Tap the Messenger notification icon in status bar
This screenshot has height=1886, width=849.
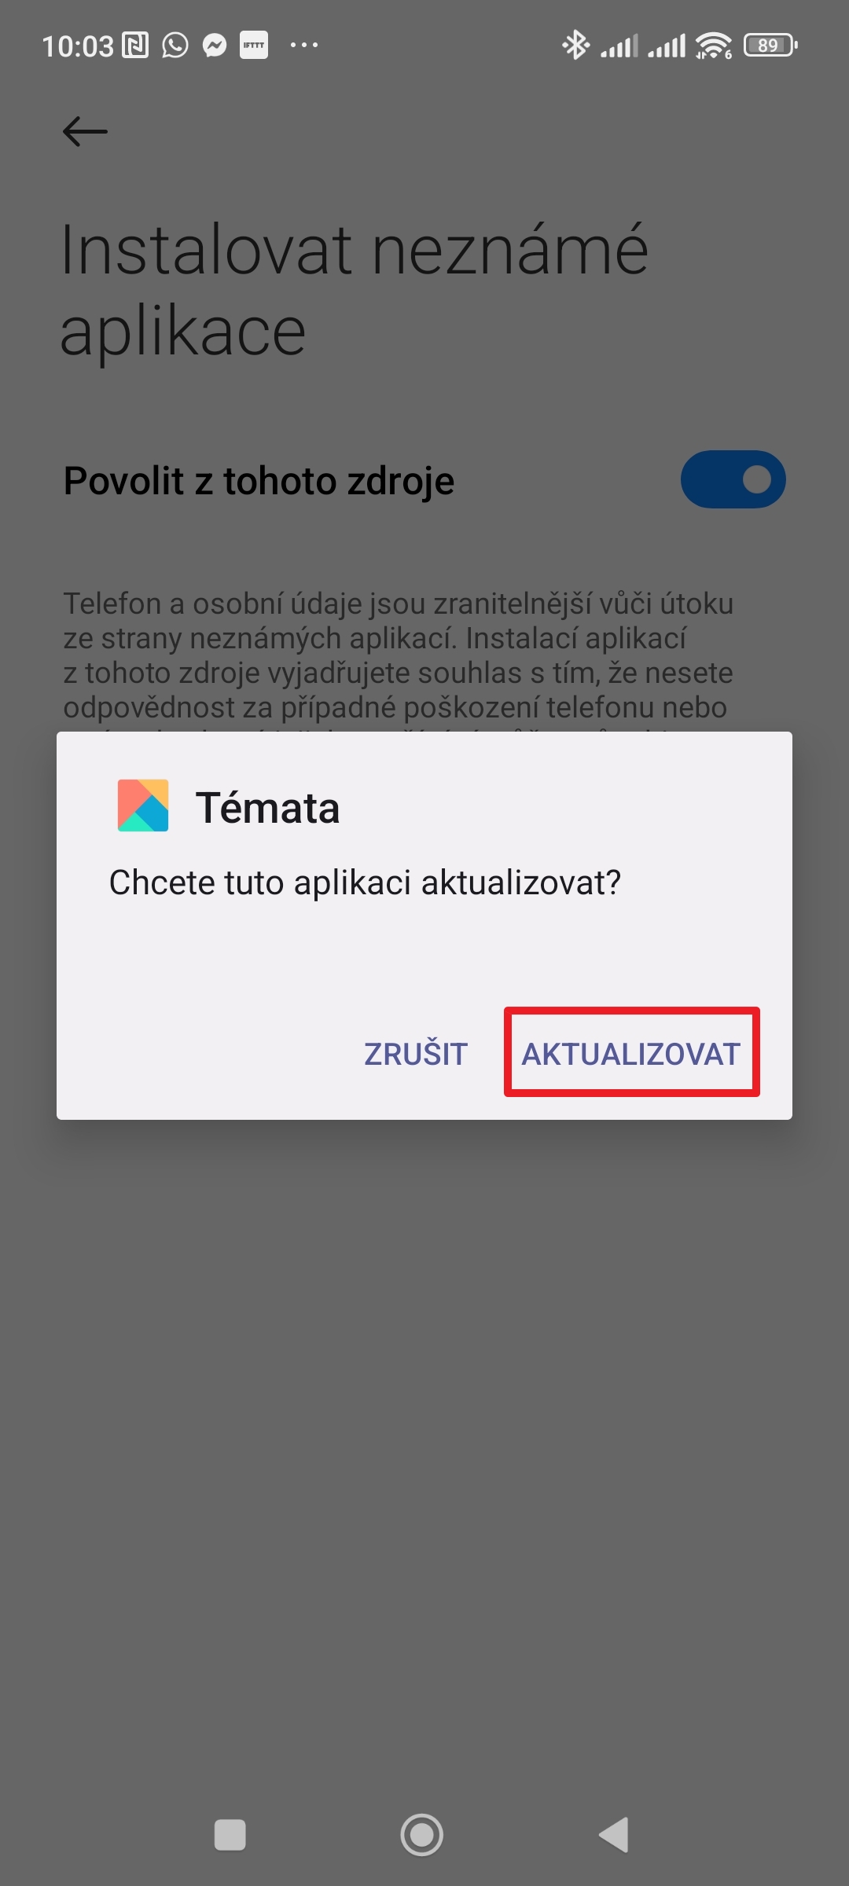[215, 46]
